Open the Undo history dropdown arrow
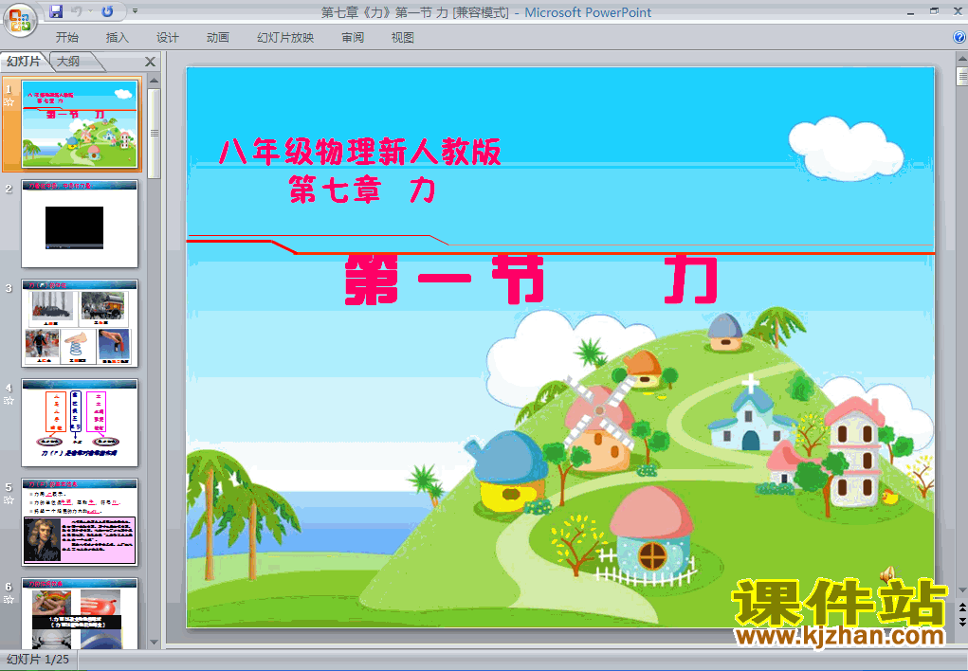This screenshot has height=671, width=968. tap(90, 11)
